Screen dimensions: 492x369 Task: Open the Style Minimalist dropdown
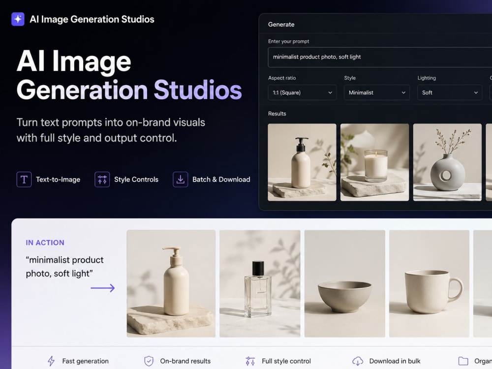(376, 92)
